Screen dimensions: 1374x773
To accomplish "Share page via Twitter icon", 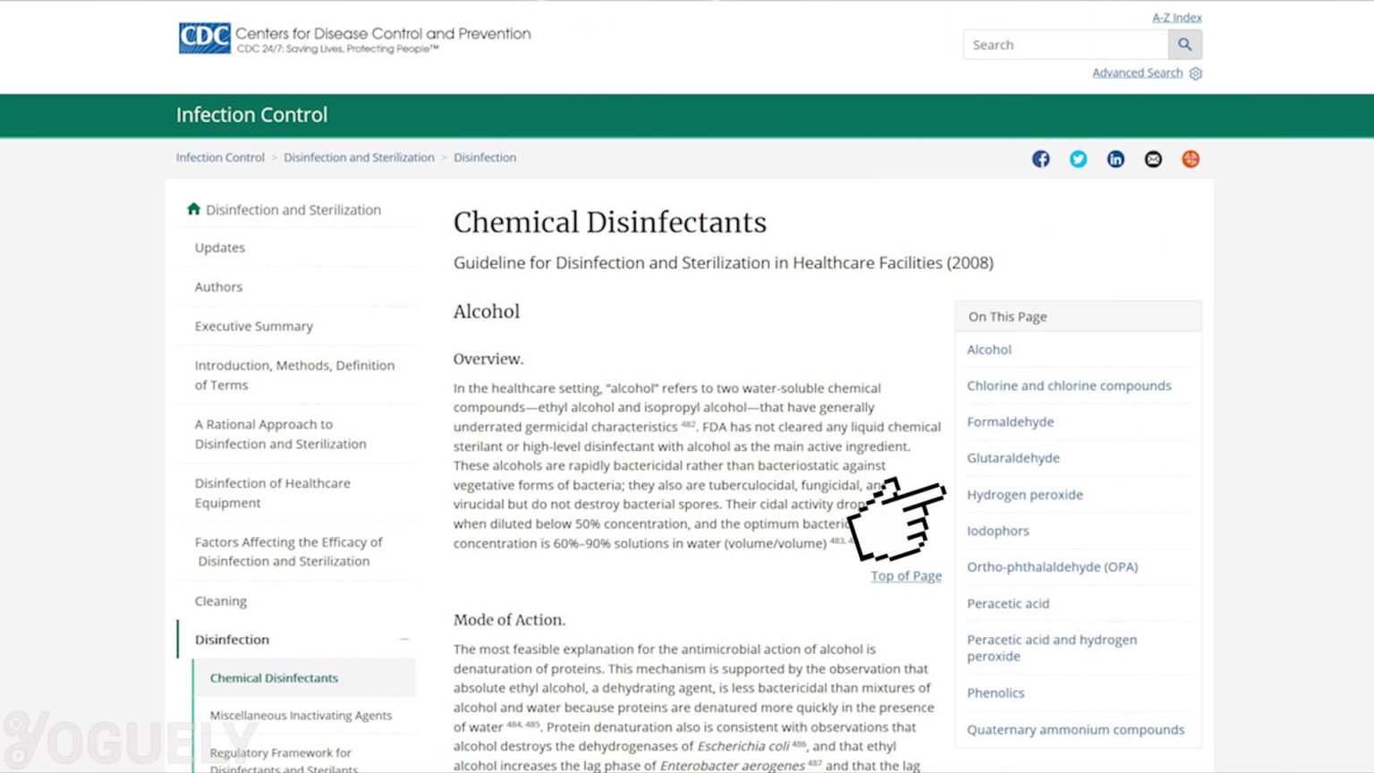I will pos(1078,159).
